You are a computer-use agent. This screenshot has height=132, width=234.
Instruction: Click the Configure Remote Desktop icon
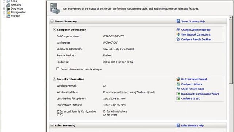(178, 39)
